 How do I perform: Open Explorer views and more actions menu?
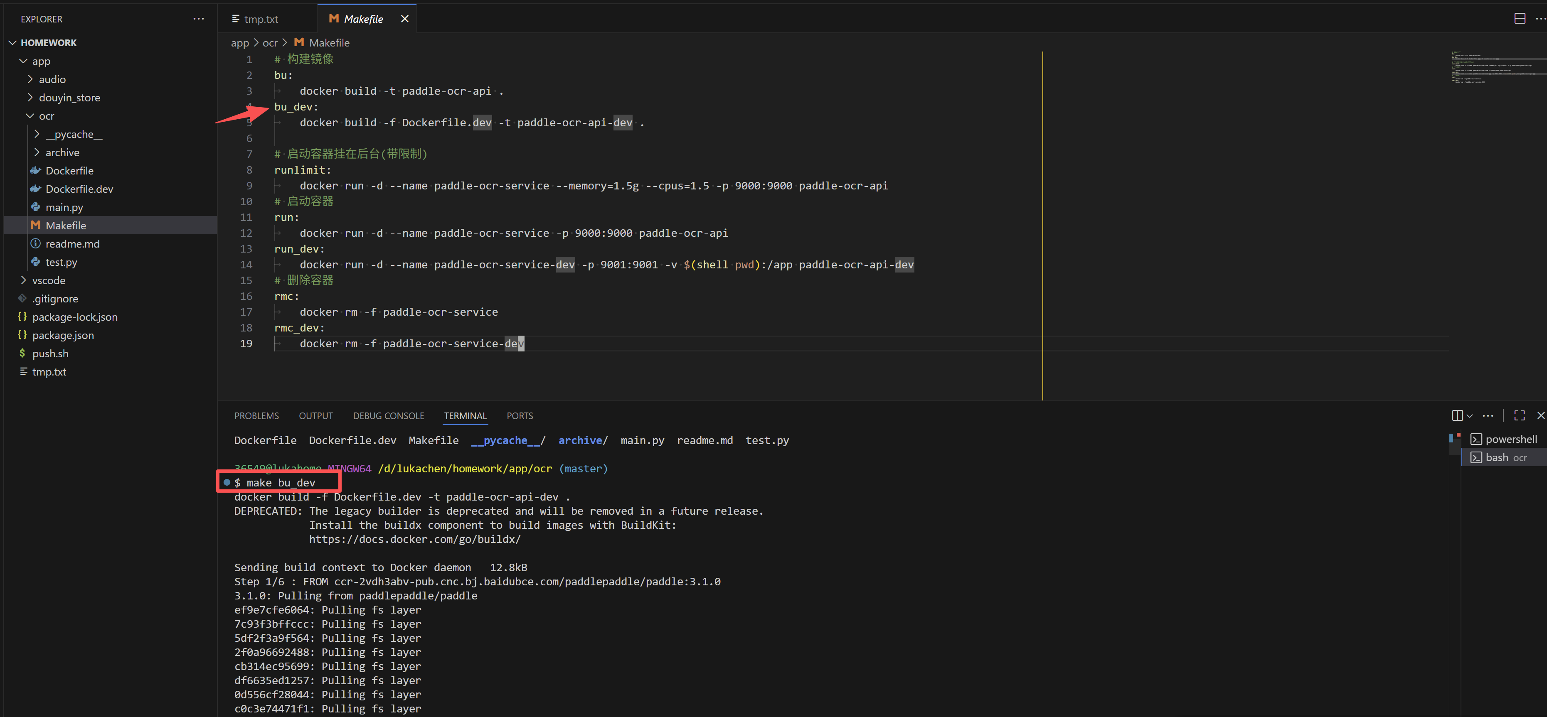(x=198, y=19)
